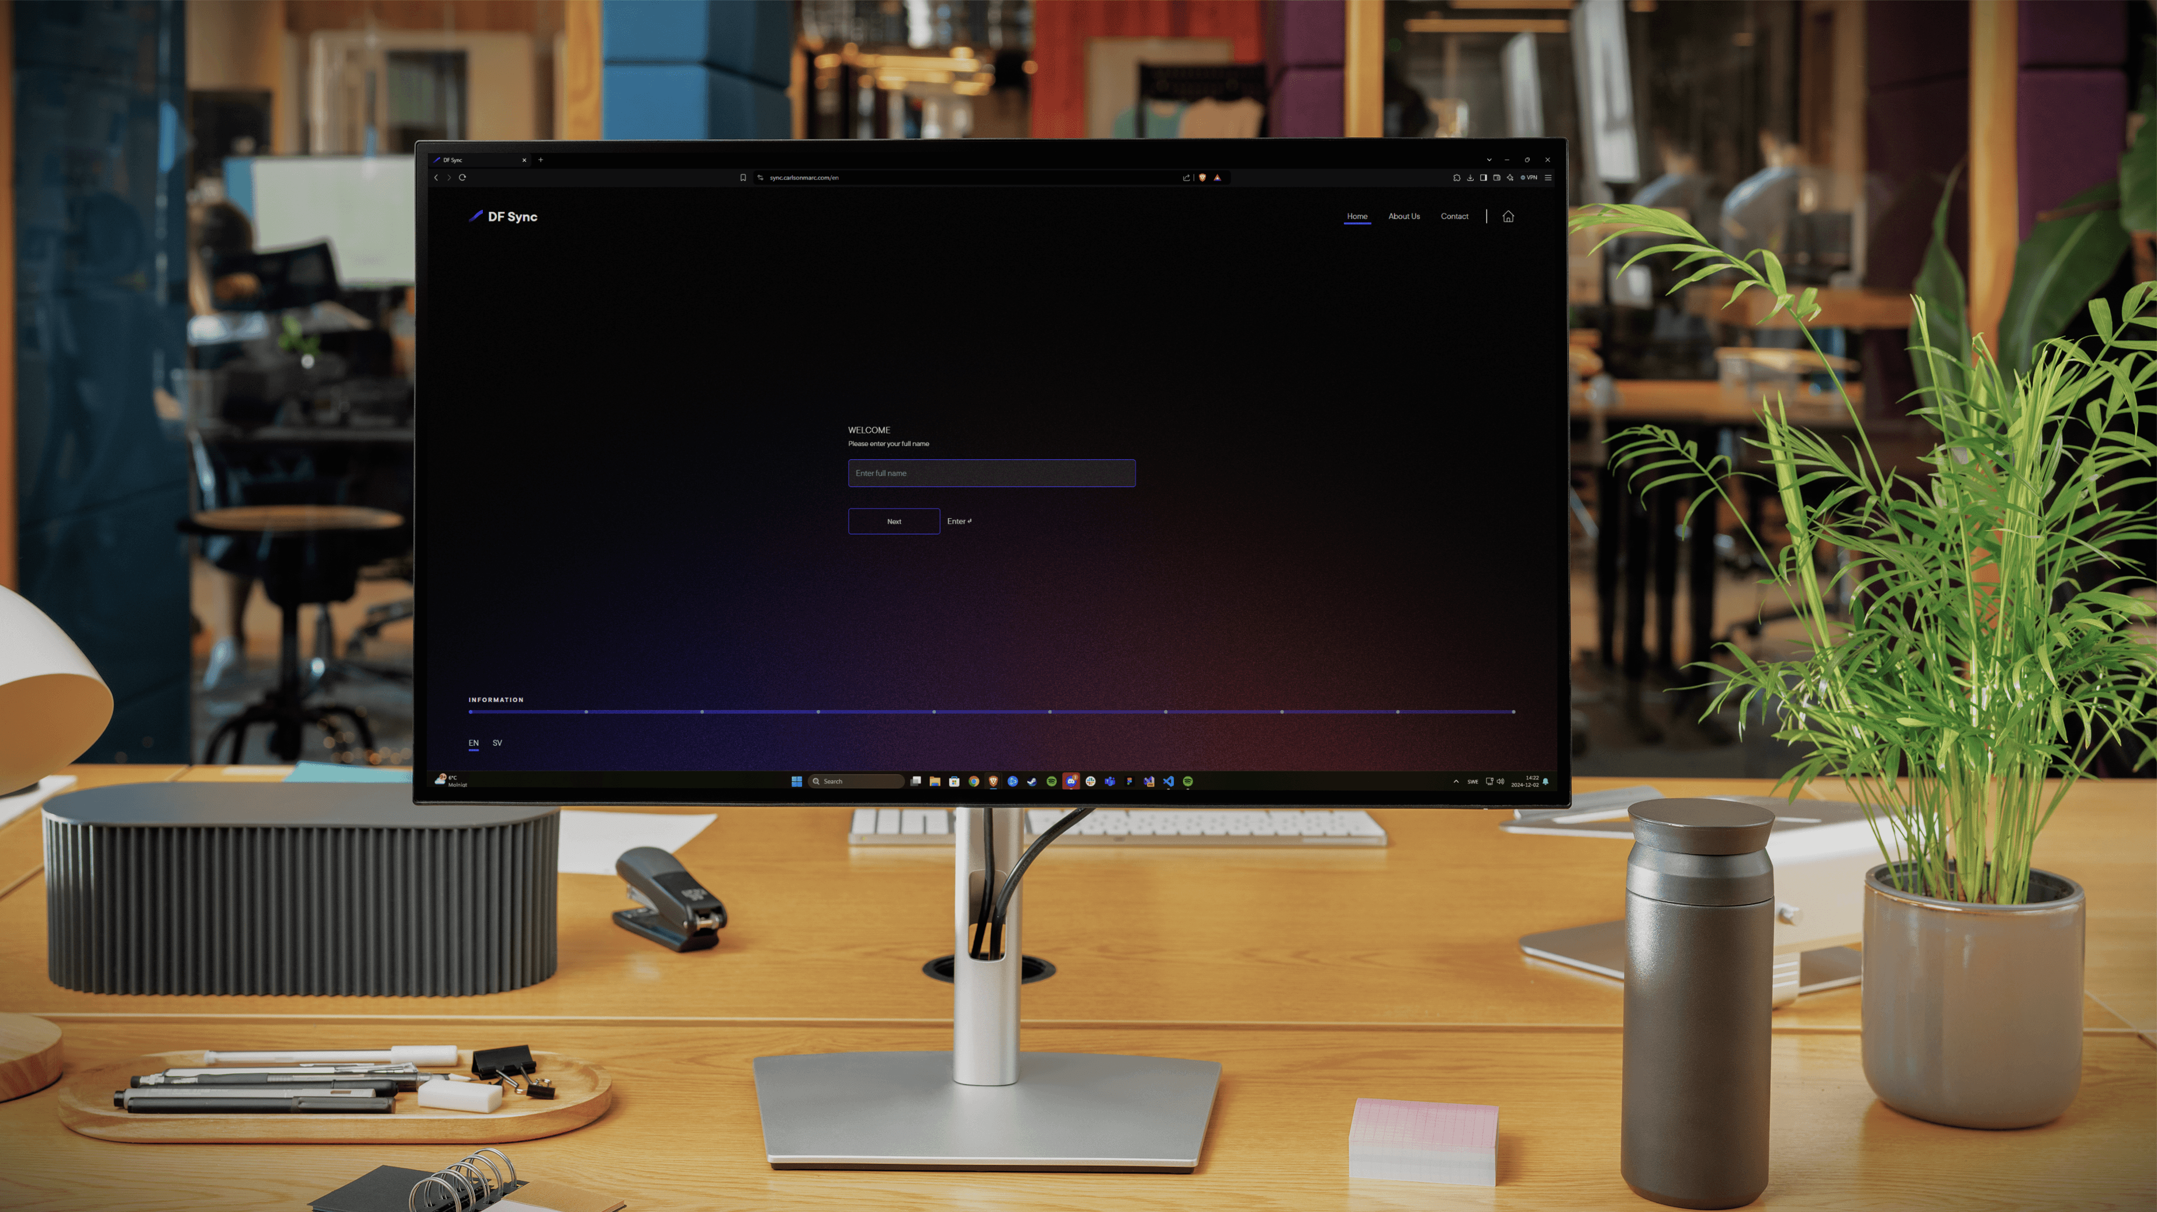Open site settings icon in address bar
Image resolution: width=2157 pixels, height=1212 pixels.
pos(761,178)
